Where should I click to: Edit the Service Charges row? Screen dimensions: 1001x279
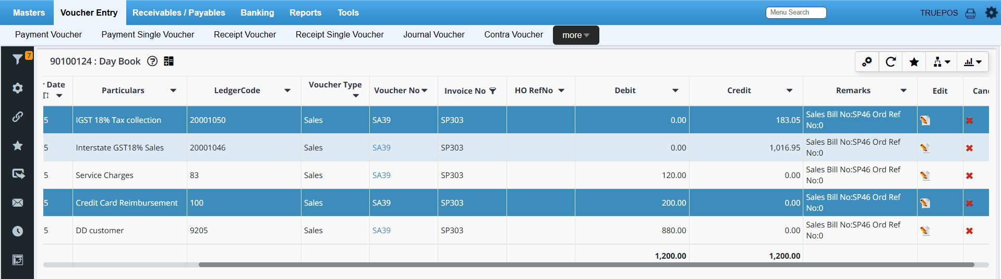point(925,175)
